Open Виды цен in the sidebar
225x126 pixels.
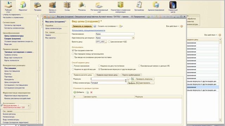pos(8,44)
